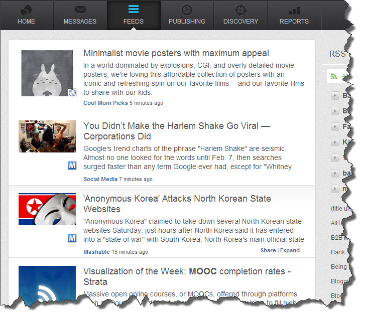Click Expand on Anonymous Korea article
Screen dimensions: 365x318
tap(290, 250)
